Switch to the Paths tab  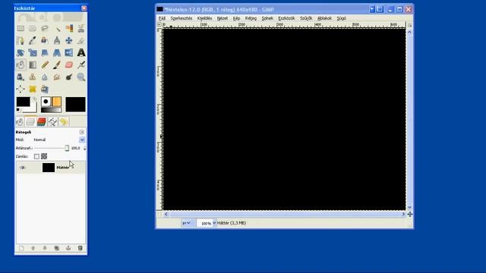coord(52,121)
